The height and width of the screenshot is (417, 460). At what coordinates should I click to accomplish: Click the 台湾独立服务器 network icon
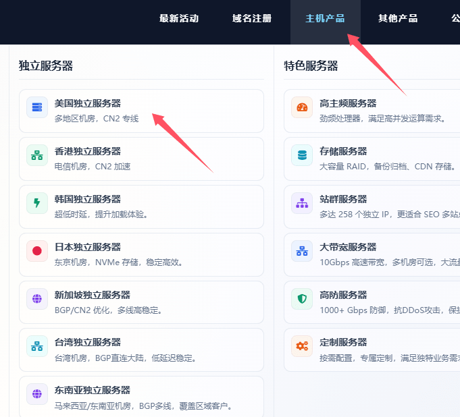tap(37, 346)
